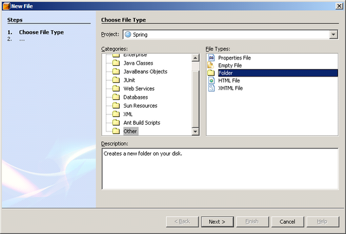Choose the highlighted Folder file type
Image resolution: width=346 pixels, height=234 pixels.
click(x=278, y=73)
